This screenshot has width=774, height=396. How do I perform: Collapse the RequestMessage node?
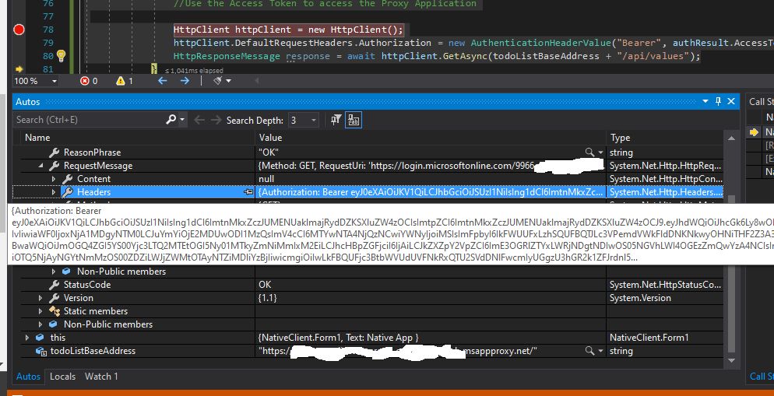point(41,166)
